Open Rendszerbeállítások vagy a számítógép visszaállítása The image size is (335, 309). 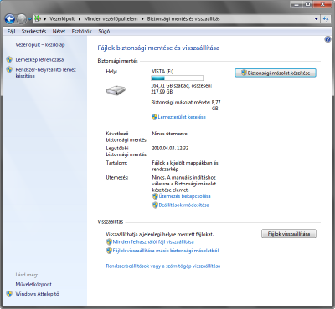[x=163, y=266]
